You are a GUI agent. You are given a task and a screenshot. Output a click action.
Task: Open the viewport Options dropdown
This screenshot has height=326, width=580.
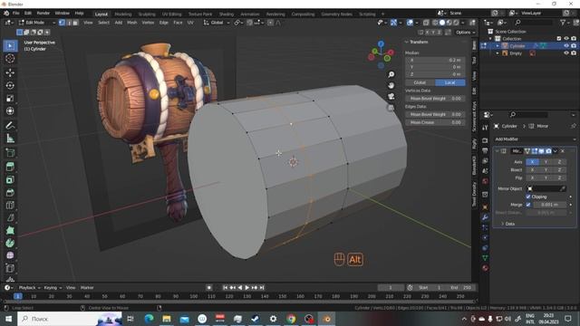pos(465,33)
